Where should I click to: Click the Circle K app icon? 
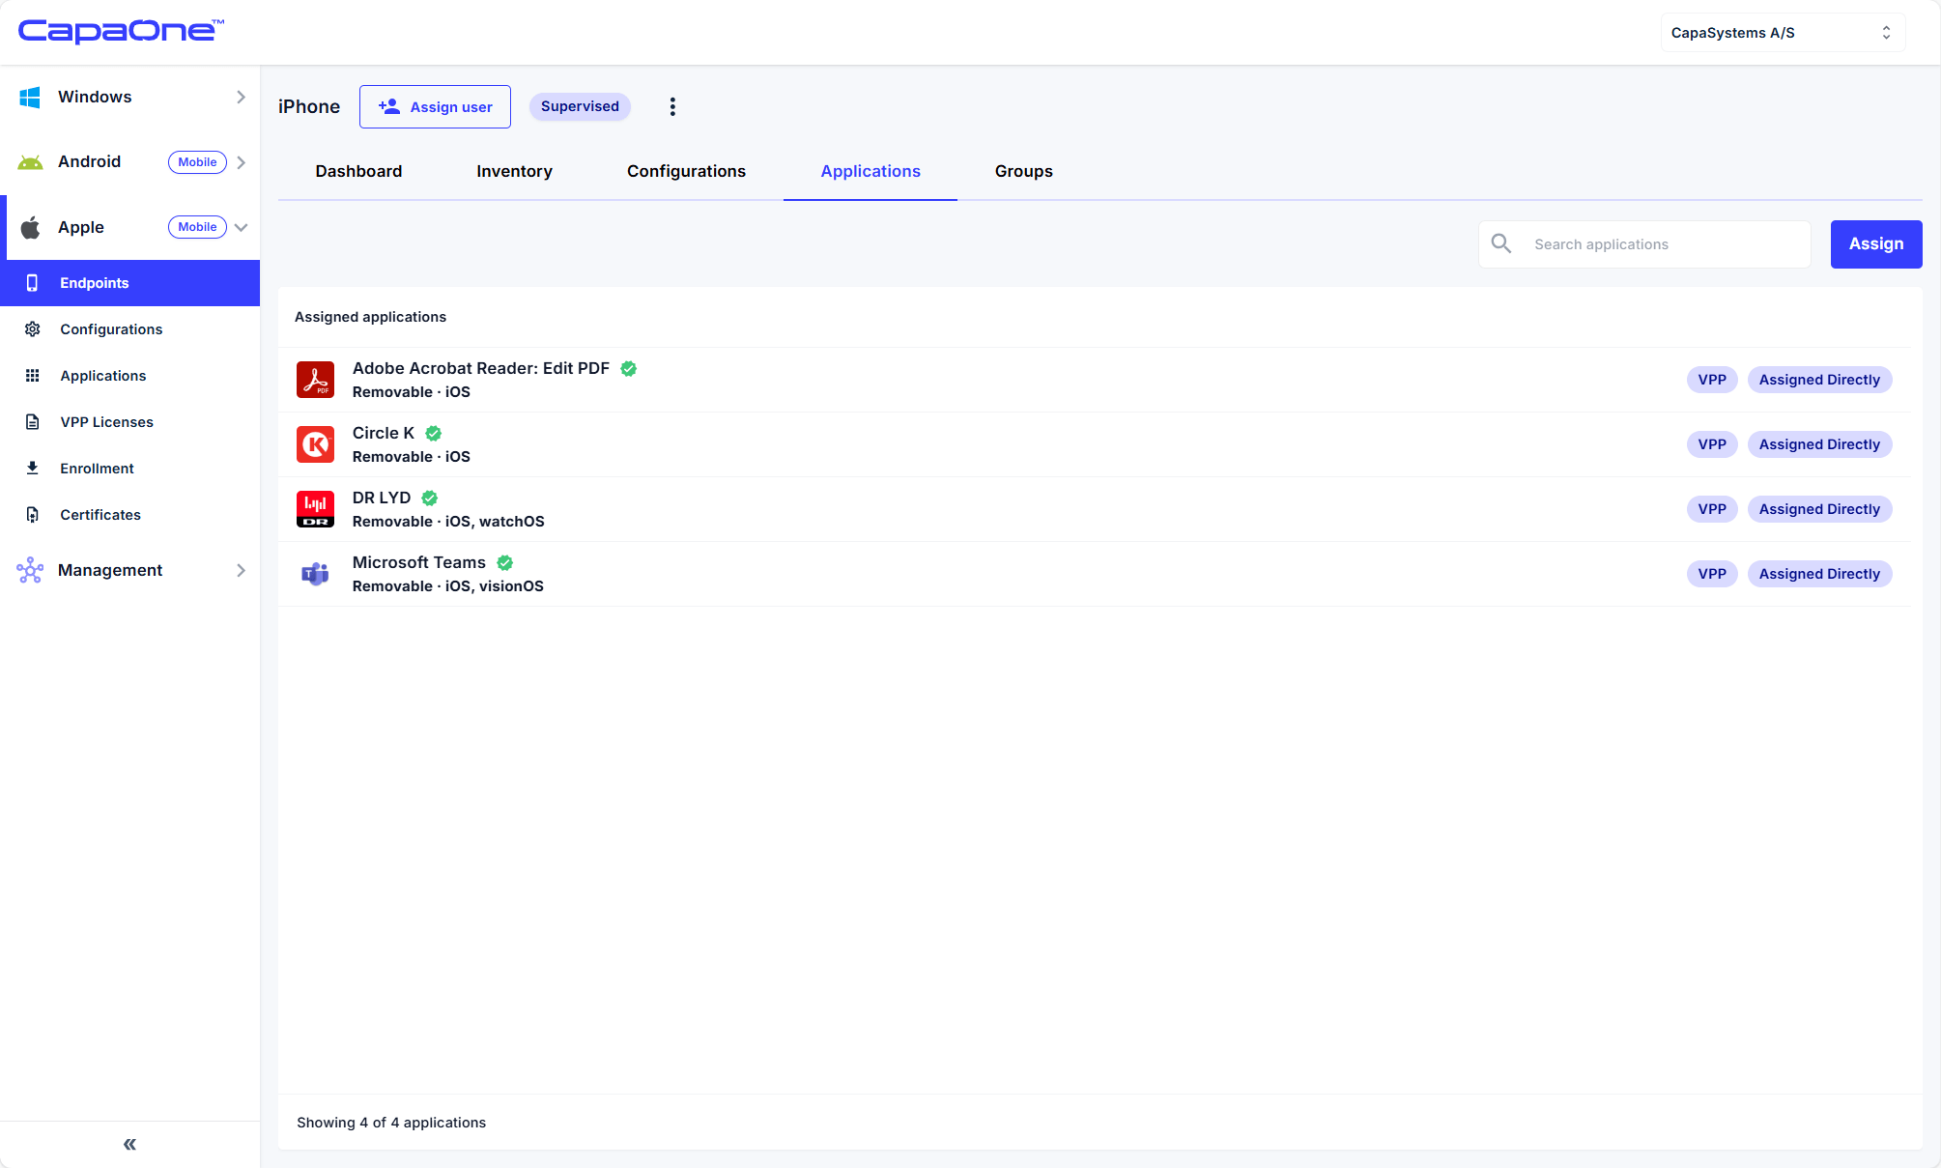[x=315, y=444]
